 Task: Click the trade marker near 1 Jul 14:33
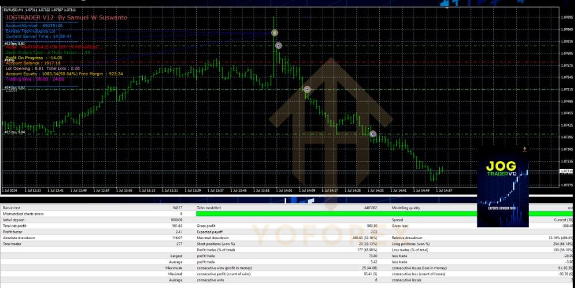point(372,134)
